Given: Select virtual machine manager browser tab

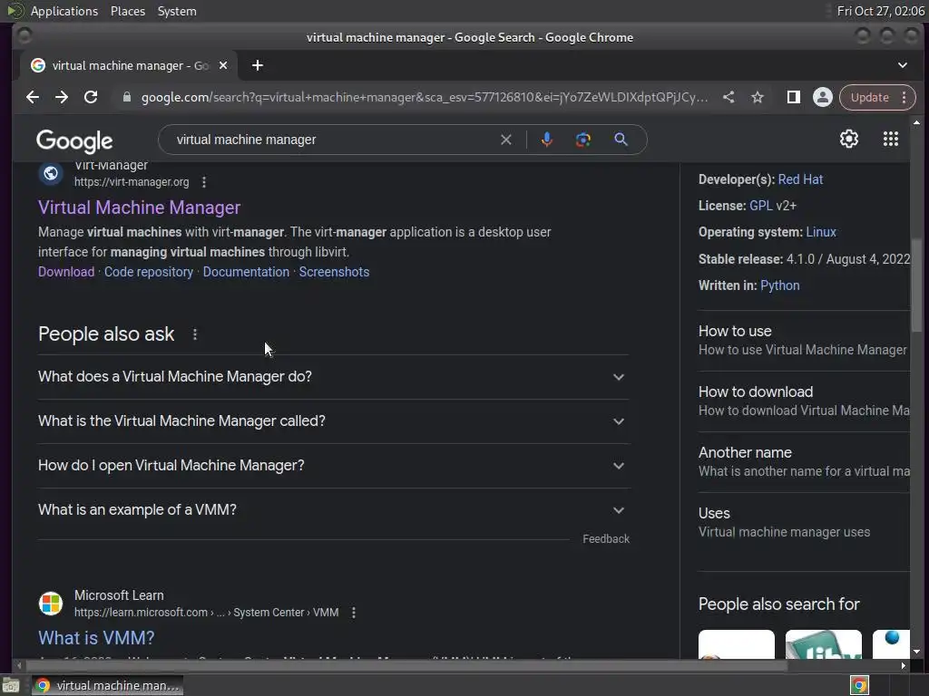Looking at the screenshot, I should [x=129, y=65].
